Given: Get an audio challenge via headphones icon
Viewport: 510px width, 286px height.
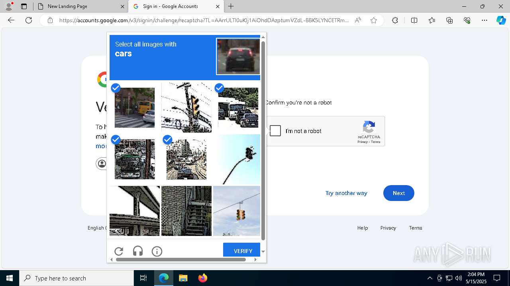Looking at the screenshot, I should (138, 251).
